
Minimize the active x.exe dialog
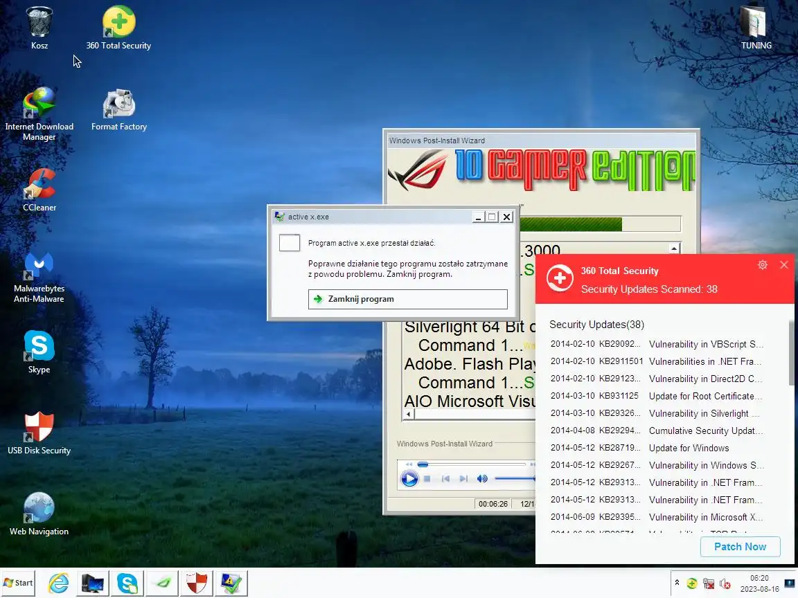coord(478,217)
